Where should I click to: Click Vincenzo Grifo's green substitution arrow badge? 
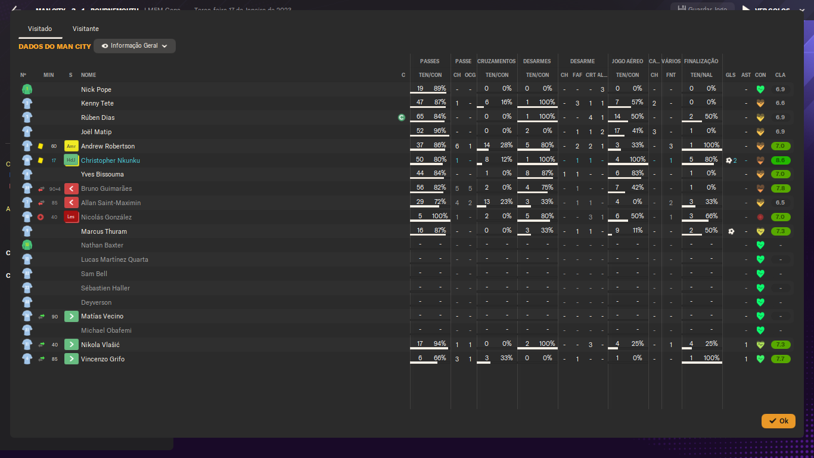pos(72,359)
